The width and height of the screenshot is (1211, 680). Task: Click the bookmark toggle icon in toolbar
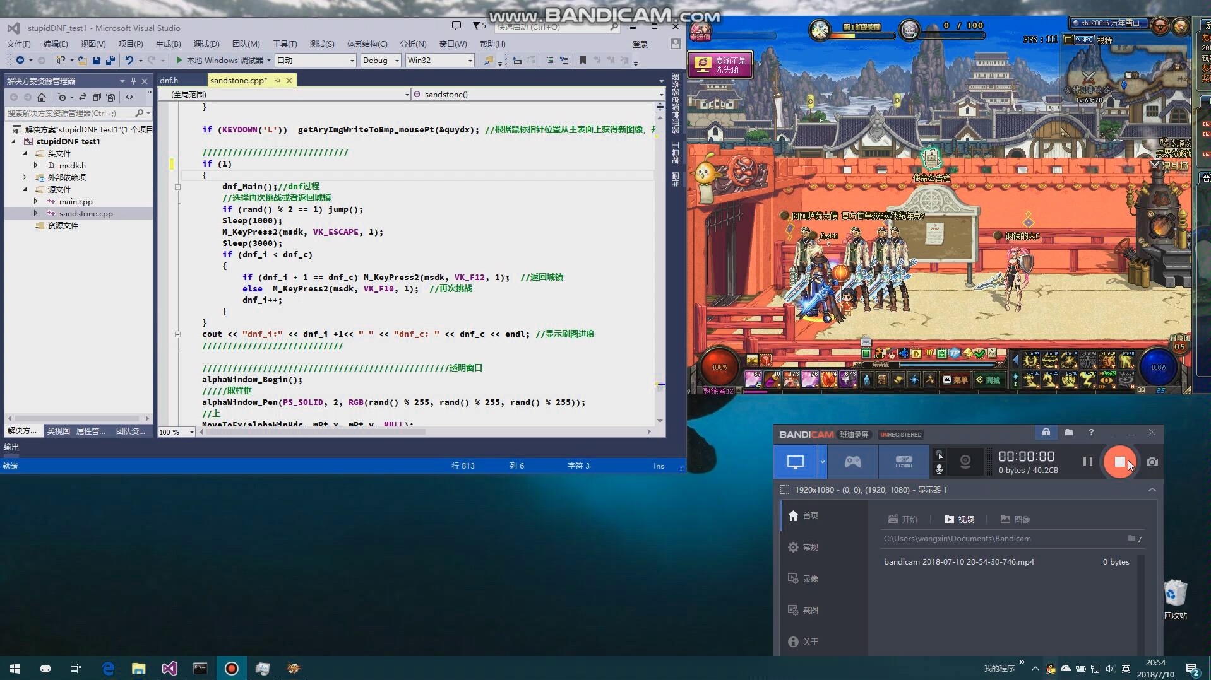tap(582, 60)
